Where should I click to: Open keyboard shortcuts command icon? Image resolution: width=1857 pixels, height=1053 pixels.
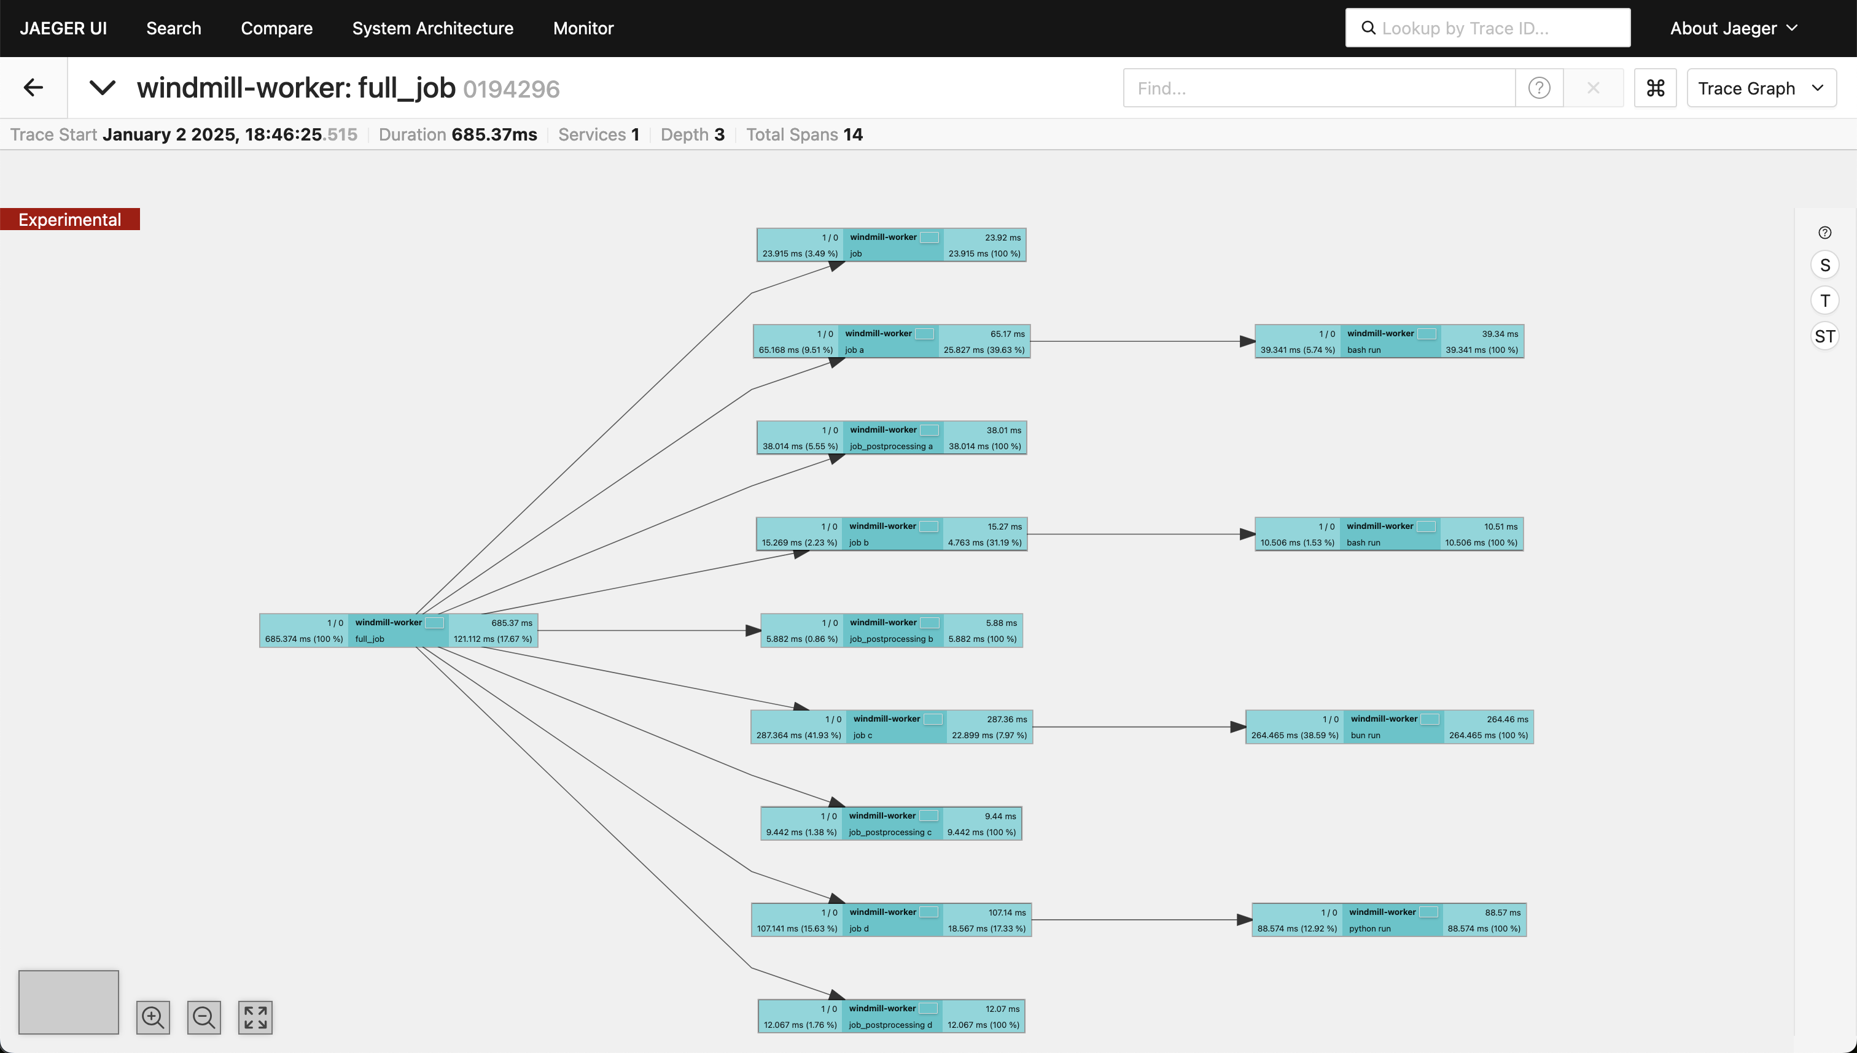[x=1655, y=88]
